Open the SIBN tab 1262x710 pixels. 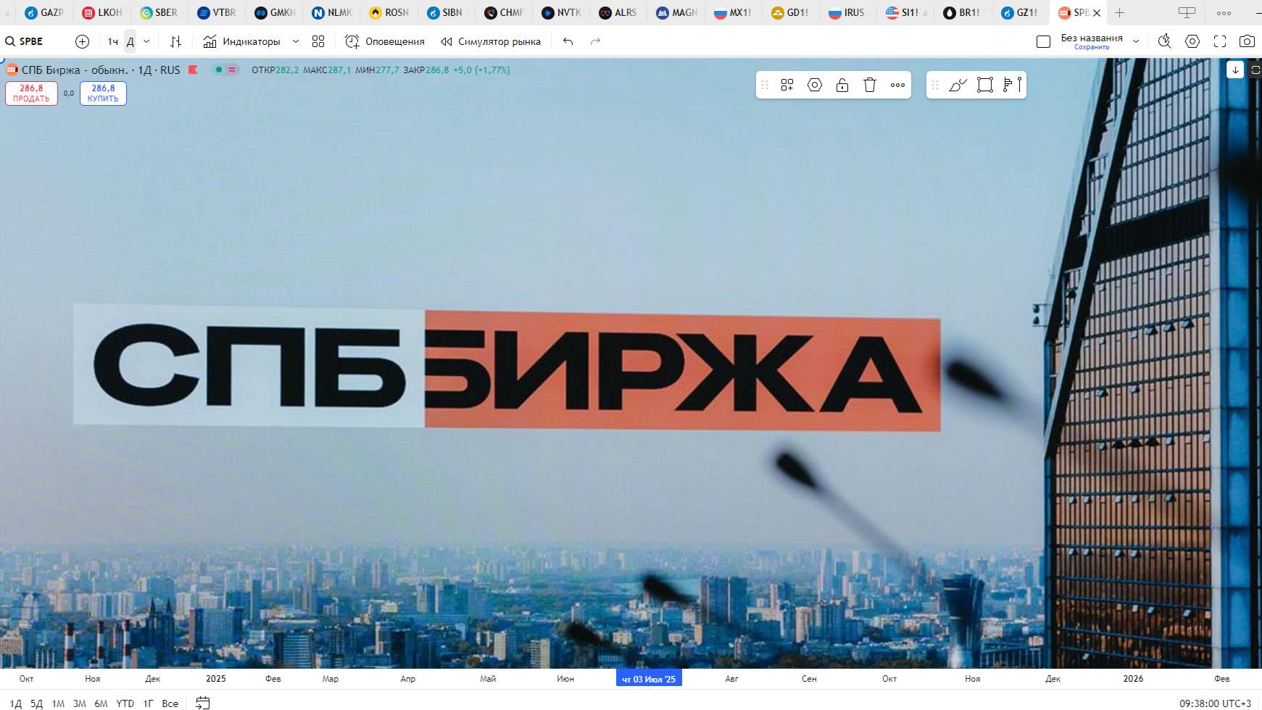click(x=446, y=12)
